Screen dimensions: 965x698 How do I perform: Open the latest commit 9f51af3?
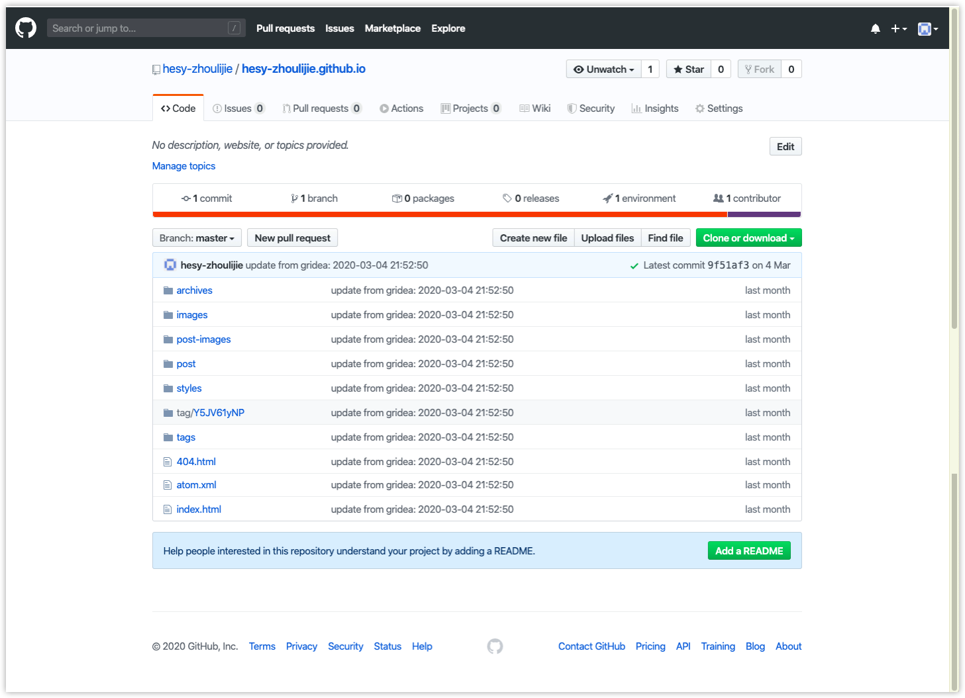click(x=729, y=265)
